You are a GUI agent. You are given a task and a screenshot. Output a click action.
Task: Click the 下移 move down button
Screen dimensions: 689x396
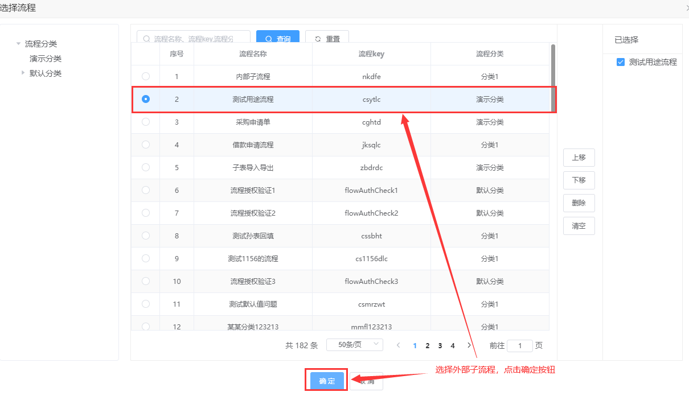pyautogui.click(x=579, y=180)
